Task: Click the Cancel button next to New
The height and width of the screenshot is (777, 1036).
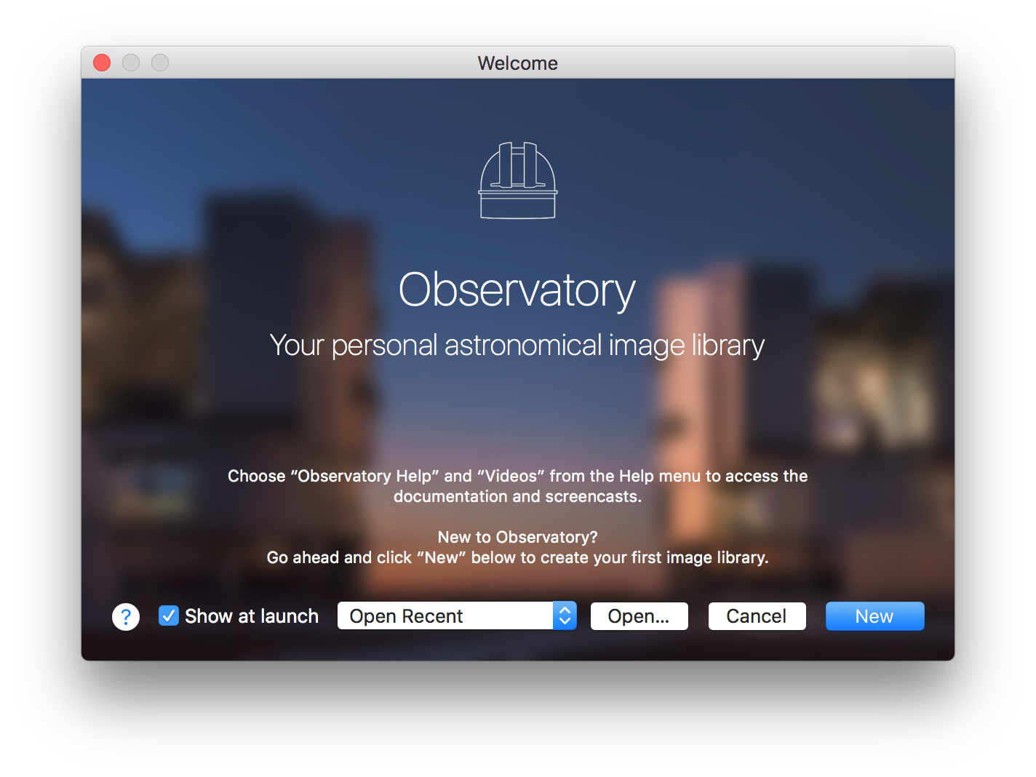Action: (757, 615)
